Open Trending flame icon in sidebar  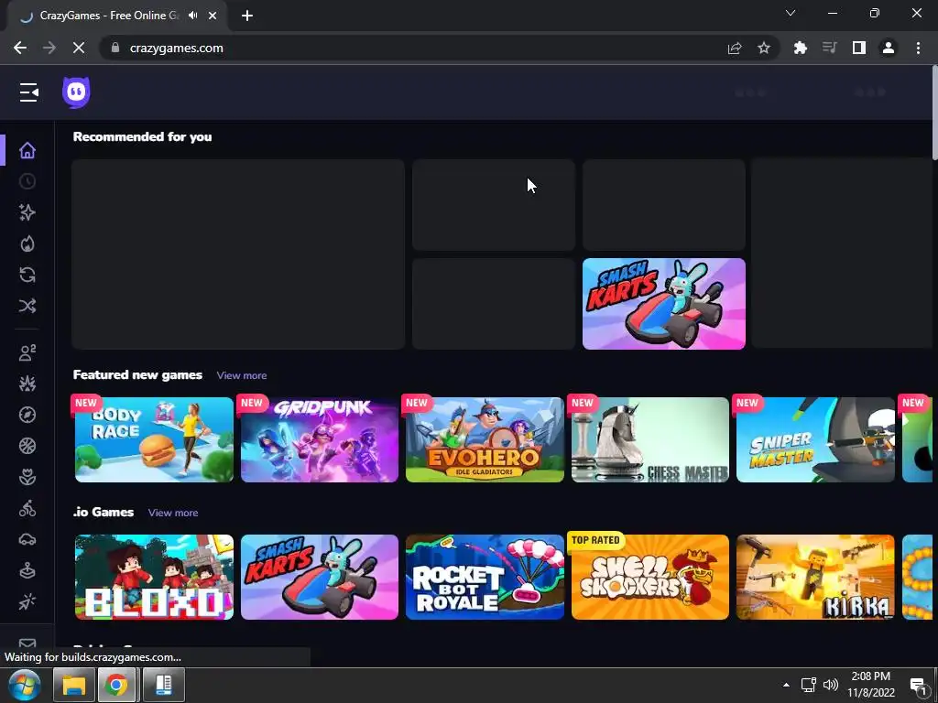click(27, 243)
